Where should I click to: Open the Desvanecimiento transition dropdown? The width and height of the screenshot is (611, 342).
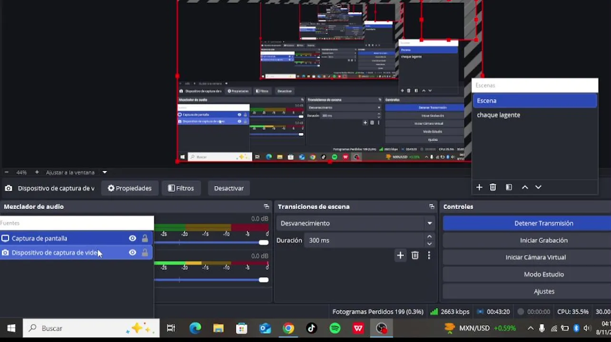(356, 223)
